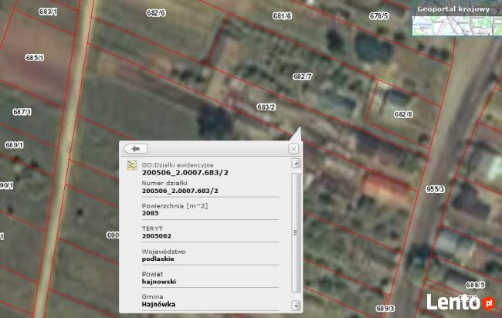Select parcel 683/1 label
Image resolution: width=502 pixels, height=318 pixels.
pyautogui.click(x=48, y=12)
